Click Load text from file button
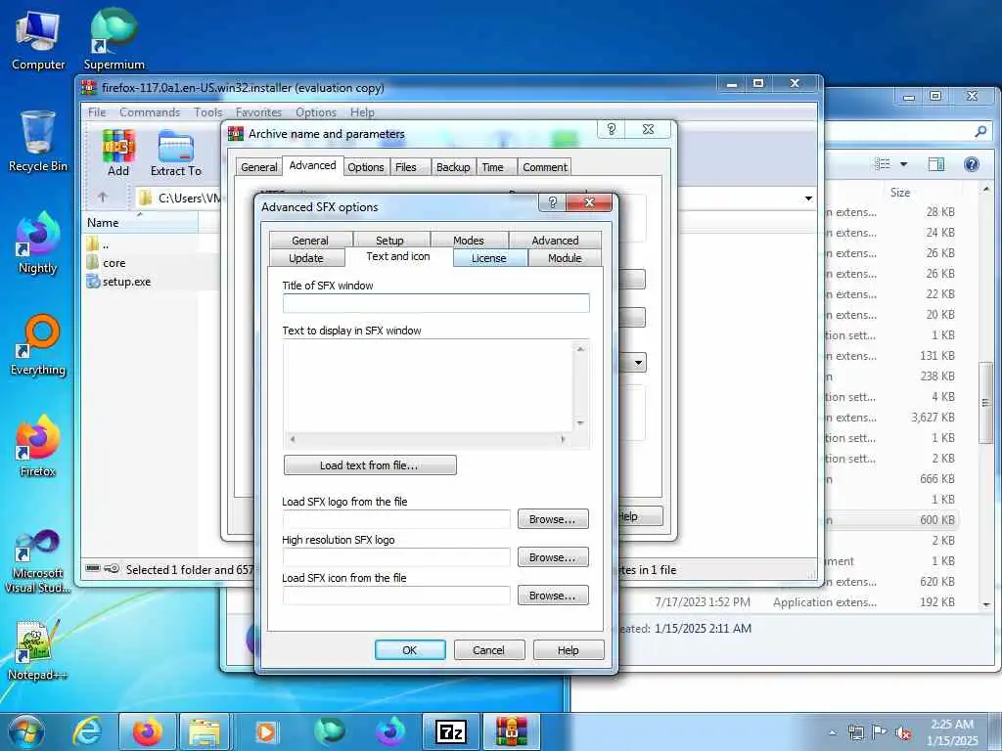The width and height of the screenshot is (1002, 751). click(369, 464)
